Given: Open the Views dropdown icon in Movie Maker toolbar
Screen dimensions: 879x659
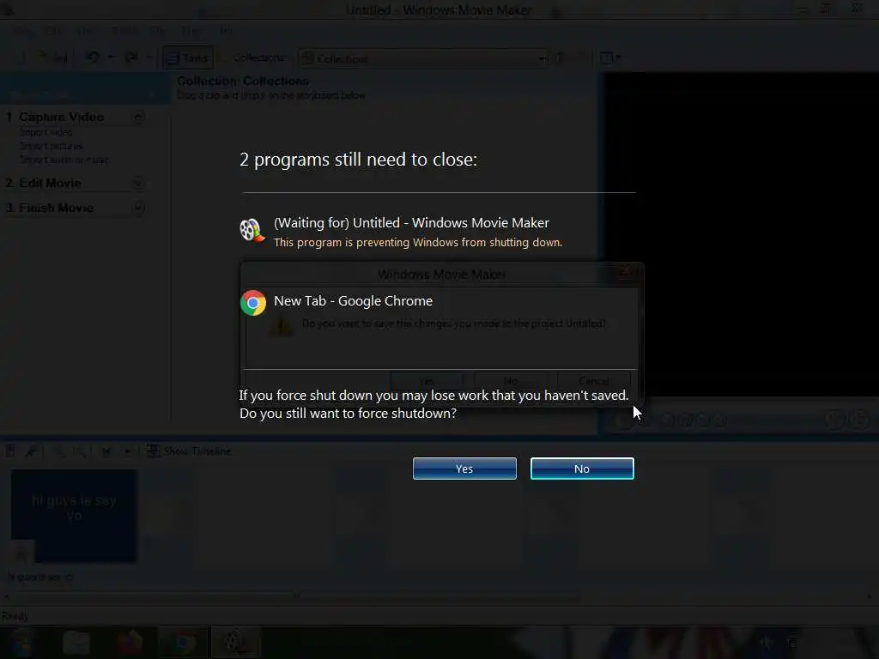Looking at the screenshot, I should [x=610, y=57].
